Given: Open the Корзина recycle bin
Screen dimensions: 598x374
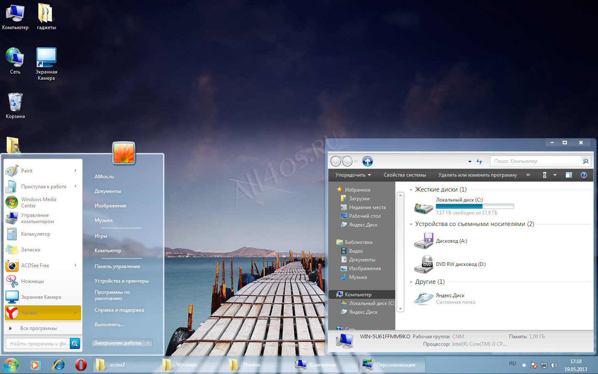Looking at the screenshot, I should (15, 106).
